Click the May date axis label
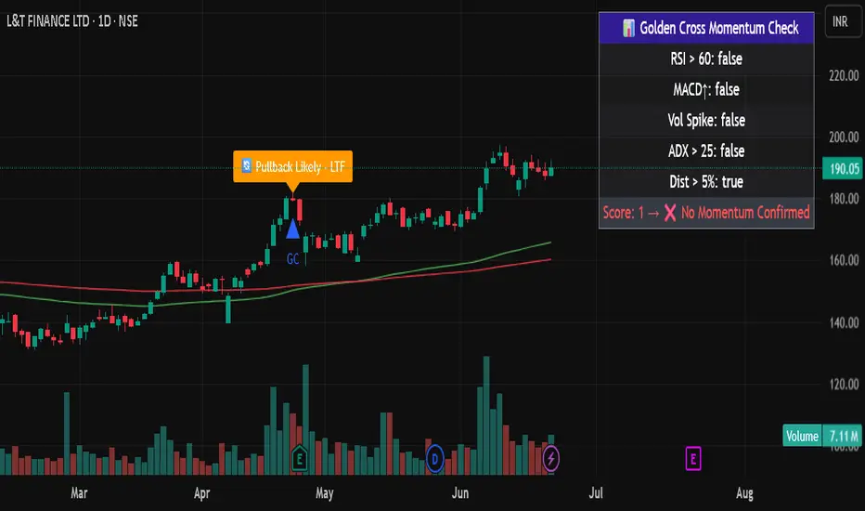This screenshot has height=511, width=865. click(325, 492)
